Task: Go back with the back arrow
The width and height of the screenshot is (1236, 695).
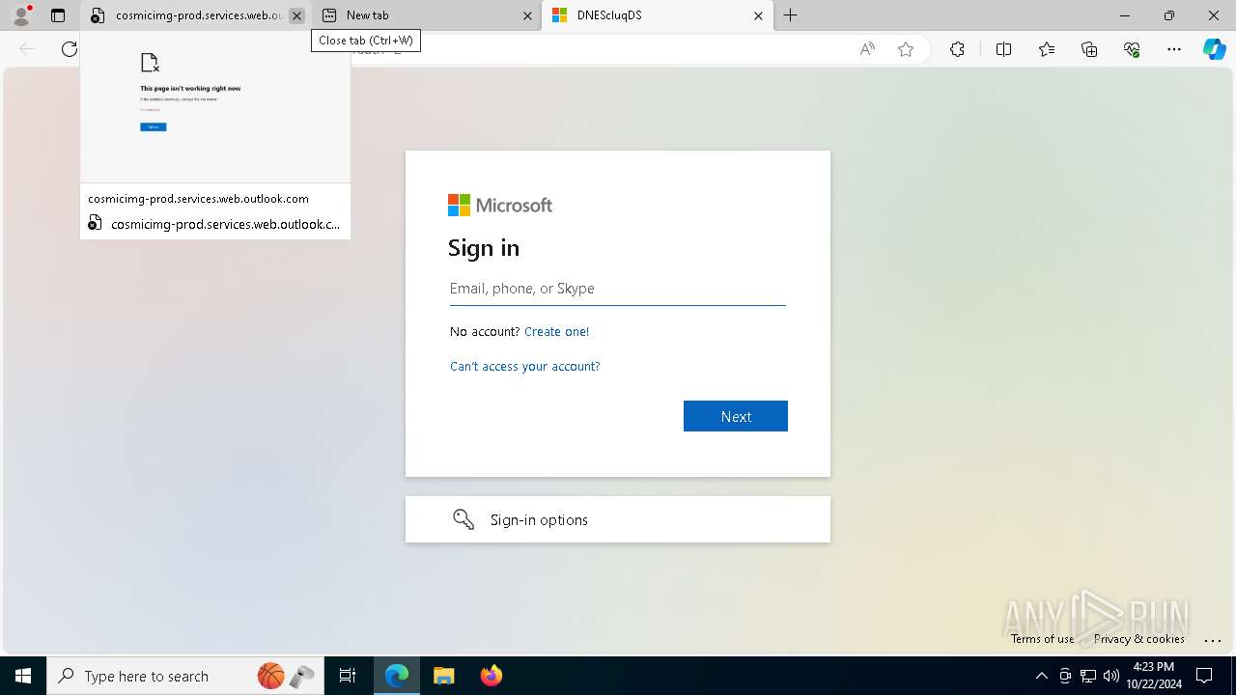Action: pos(27,49)
